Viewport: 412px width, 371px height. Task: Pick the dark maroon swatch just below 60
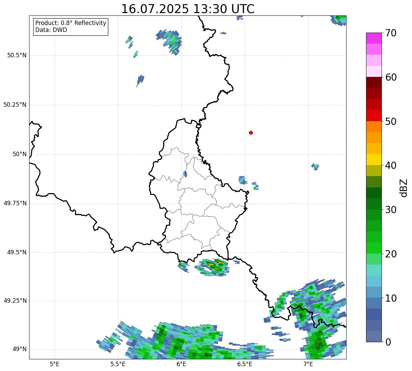[374, 82]
